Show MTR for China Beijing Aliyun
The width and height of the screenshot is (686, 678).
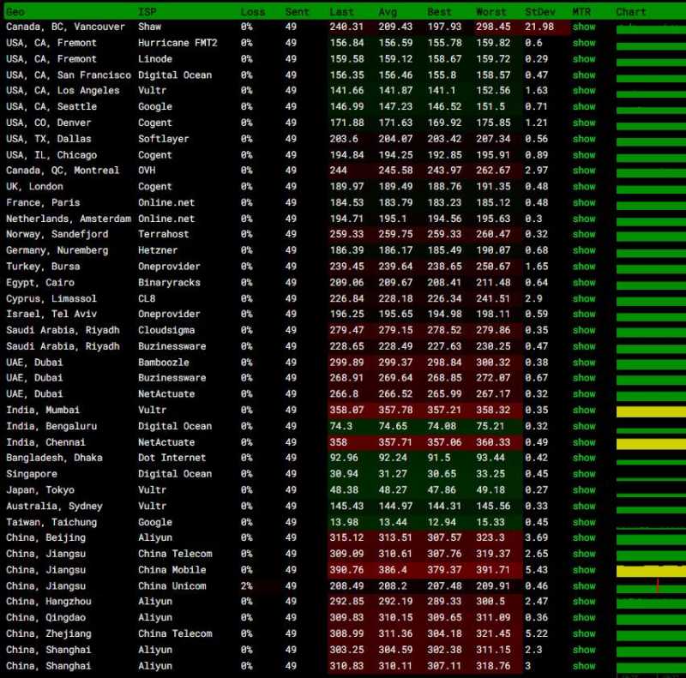pyautogui.click(x=584, y=537)
